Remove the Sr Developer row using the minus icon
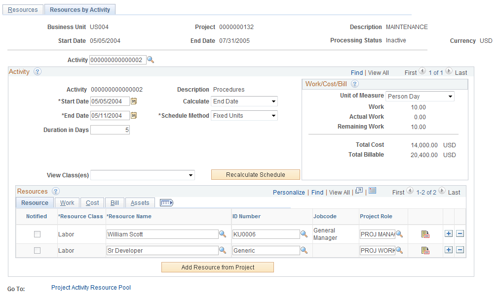This screenshot has height=297, width=499. click(460, 250)
